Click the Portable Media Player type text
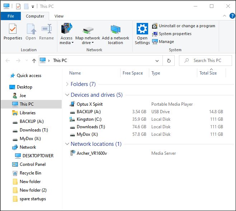This screenshot has width=236, height=211. click(x=172, y=104)
